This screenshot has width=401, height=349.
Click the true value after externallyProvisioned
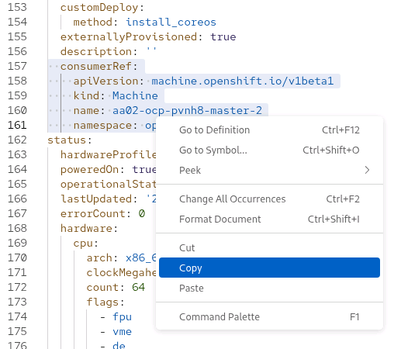[223, 37]
